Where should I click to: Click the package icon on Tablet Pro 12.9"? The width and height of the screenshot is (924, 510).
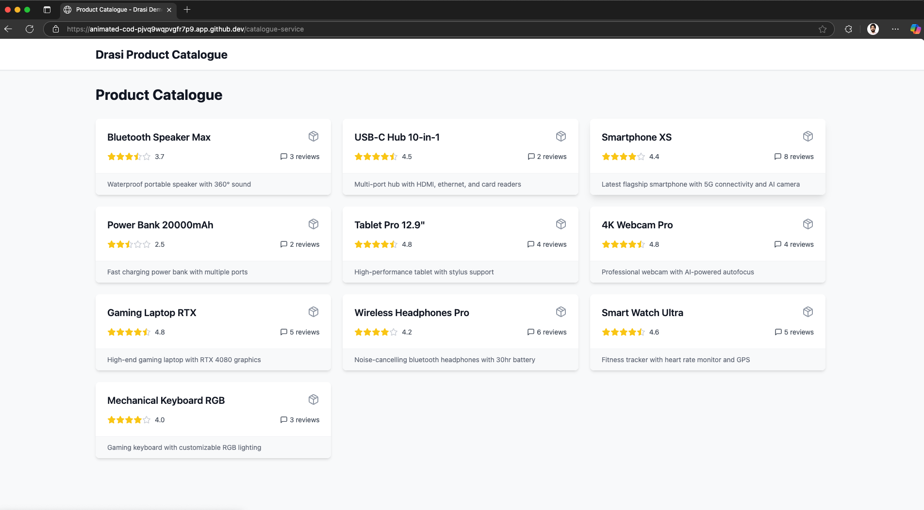(561, 224)
